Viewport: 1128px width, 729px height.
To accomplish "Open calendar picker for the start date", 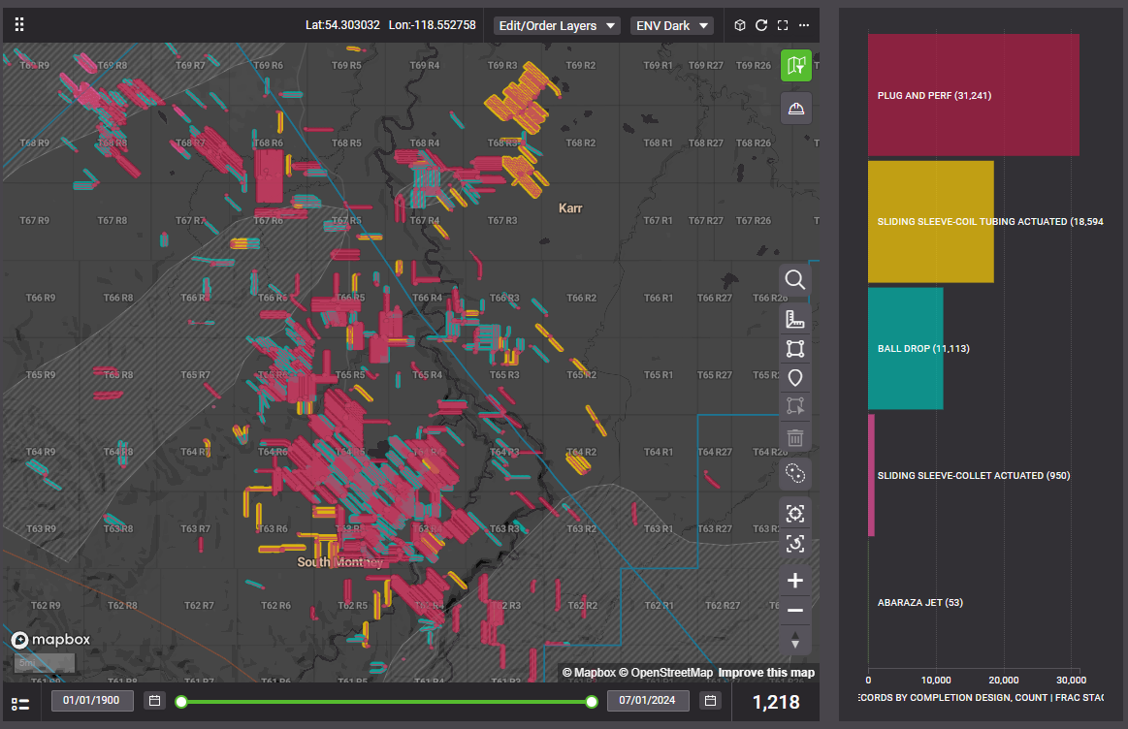I will [154, 700].
